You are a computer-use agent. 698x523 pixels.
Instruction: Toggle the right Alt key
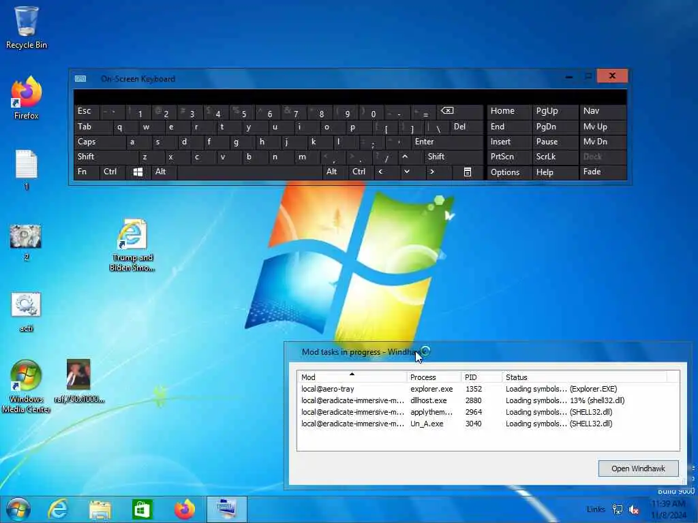tap(335, 172)
